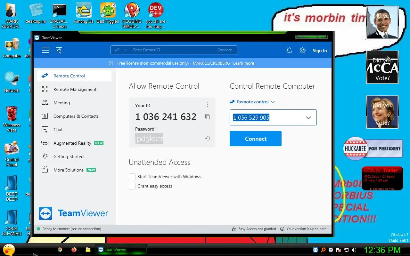Viewport: 410px width, 256px height.
Task: Expand the top bar connection mode chevron
Action: coord(126,50)
